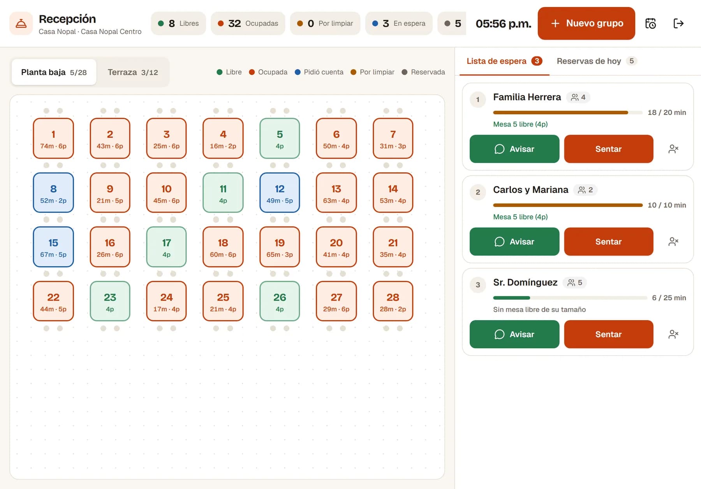The width and height of the screenshot is (701, 489).
Task: Click Avisar for Sr. Domínguez
Action: [x=514, y=334]
